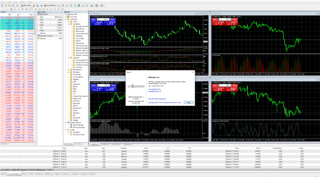Open the Help menu
Image resolution: width=320 pixels, height=177 pixels.
[x=30, y=2]
